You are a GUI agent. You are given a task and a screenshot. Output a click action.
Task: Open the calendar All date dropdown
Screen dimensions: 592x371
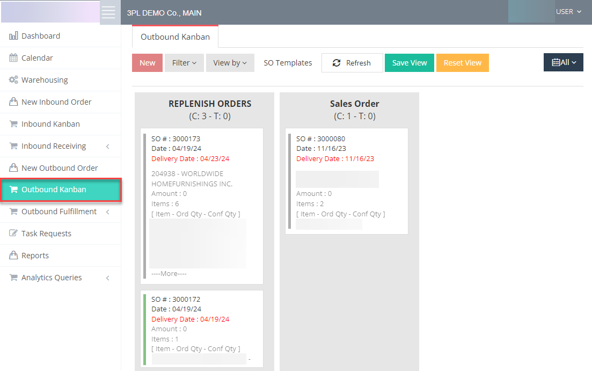(563, 62)
